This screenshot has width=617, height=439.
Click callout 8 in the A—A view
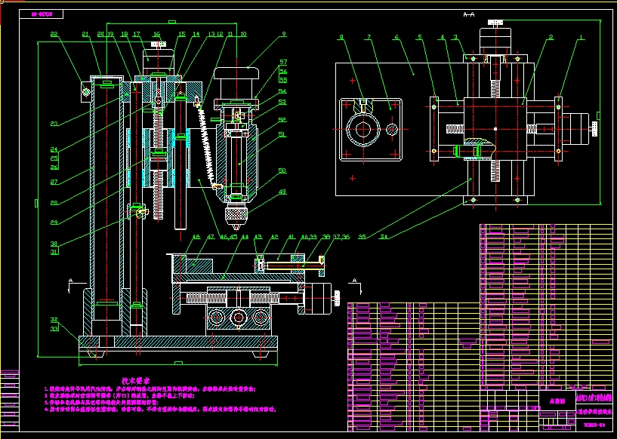(341, 37)
